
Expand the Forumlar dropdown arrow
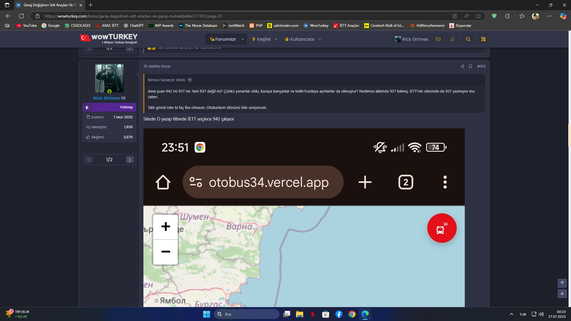(243, 39)
